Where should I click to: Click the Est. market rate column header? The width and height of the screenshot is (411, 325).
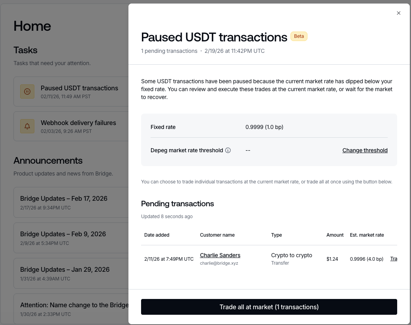[367, 235]
